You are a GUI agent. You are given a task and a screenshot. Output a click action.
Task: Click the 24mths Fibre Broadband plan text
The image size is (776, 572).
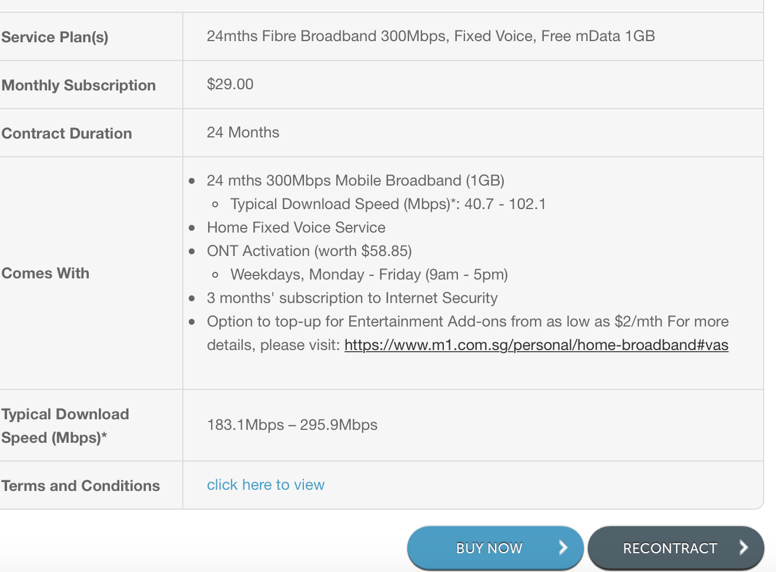pyautogui.click(x=430, y=36)
